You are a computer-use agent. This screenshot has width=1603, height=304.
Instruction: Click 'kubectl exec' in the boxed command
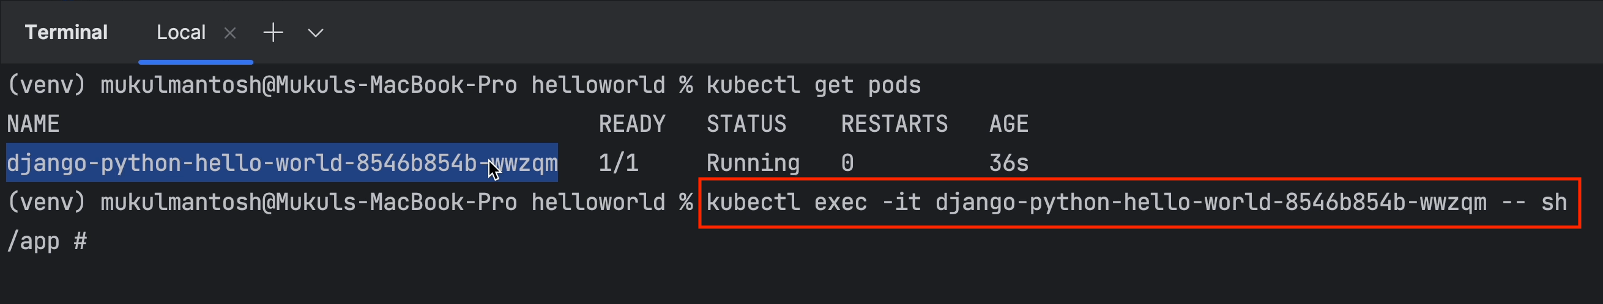[786, 202]
